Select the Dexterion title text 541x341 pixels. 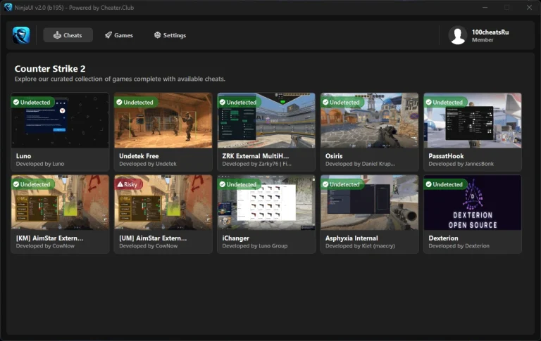[x=443, y=238]
